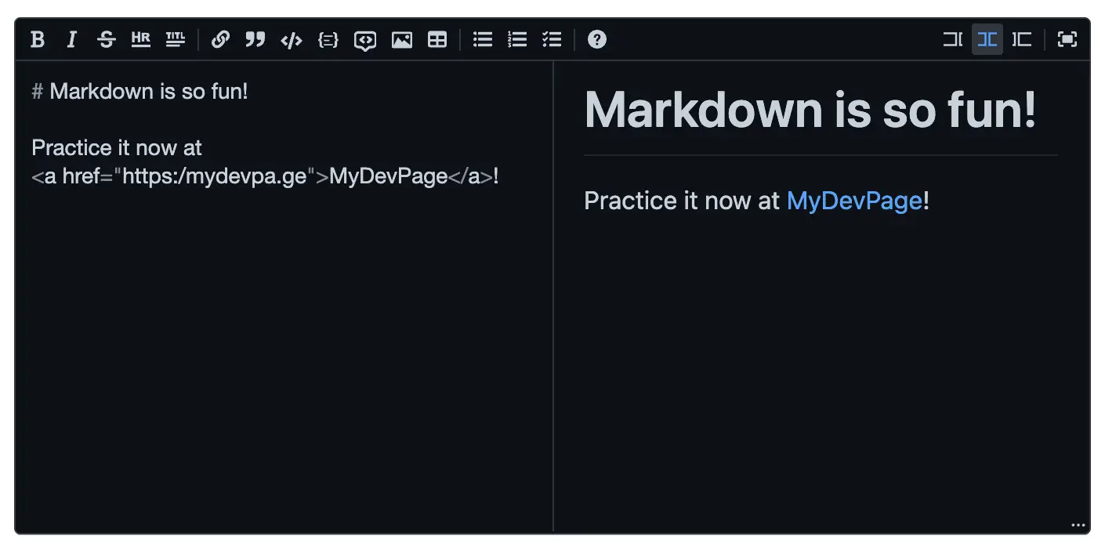Insert an image
Viewport: 1105px width, 547px height.
(402, 39)
